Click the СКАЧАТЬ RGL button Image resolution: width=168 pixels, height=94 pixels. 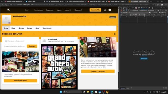tap(95, 10)
